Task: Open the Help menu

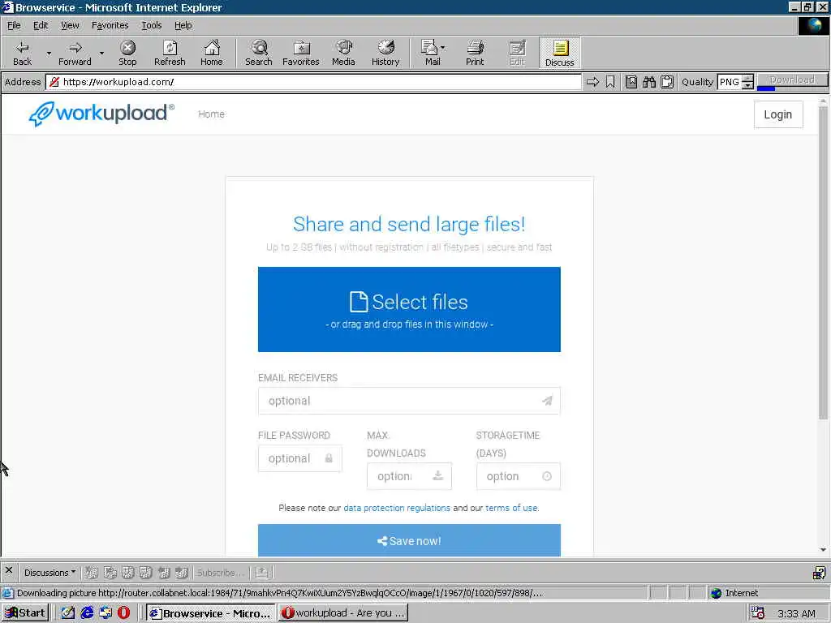Action: coord(183,25)
